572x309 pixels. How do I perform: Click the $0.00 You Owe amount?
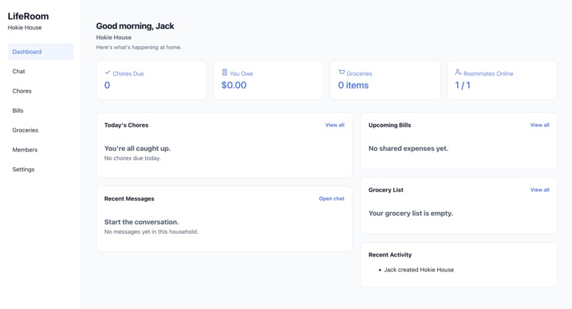coord(233,85)
